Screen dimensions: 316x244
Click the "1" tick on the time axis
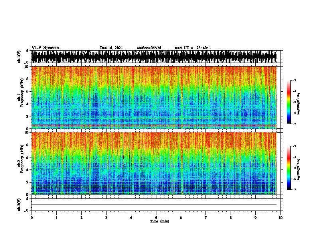click(x=56, y=218)
